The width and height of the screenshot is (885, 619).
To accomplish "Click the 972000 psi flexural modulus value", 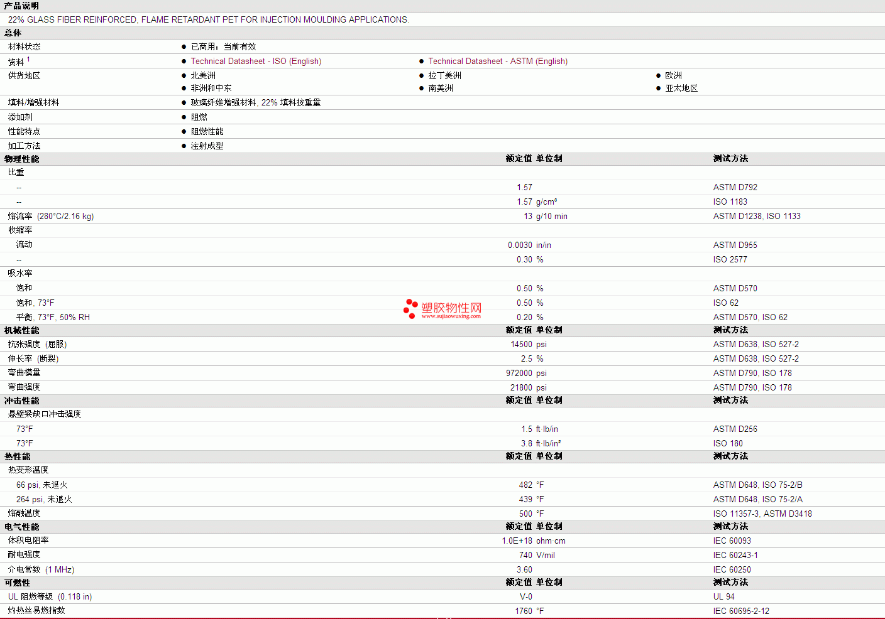I will click(526, 373).
